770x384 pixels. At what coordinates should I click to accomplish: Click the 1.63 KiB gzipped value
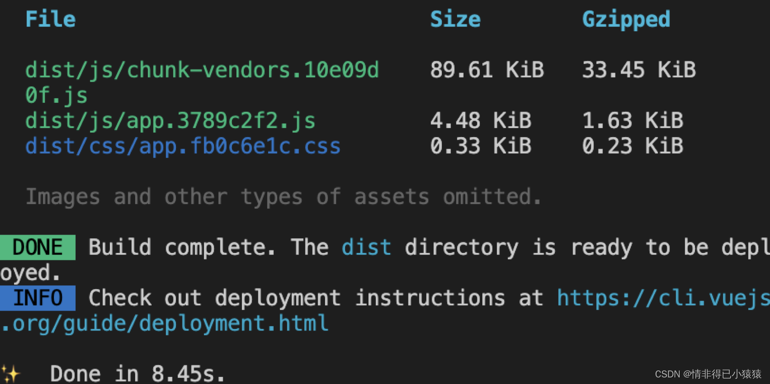click(632, 121)
